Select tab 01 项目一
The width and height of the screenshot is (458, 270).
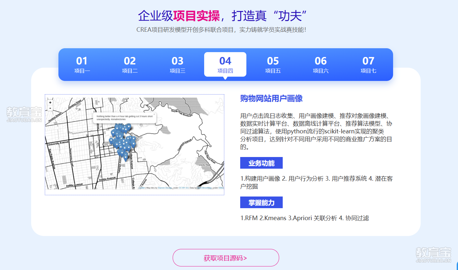tap(82, 65)
